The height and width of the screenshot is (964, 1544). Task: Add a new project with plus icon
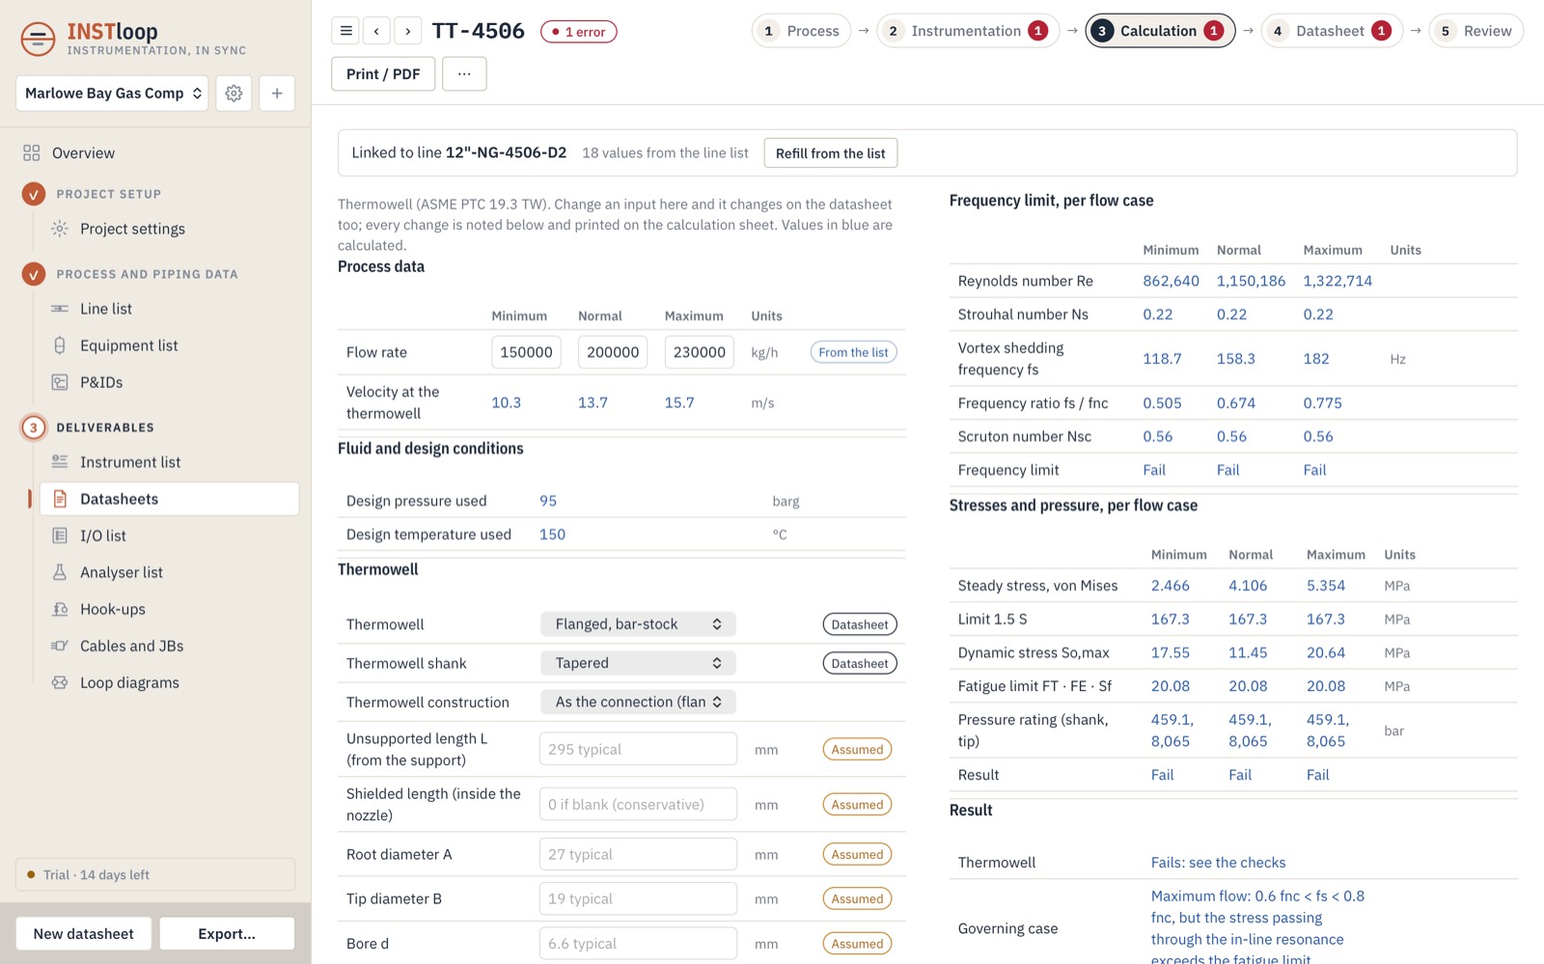(277, 94)
